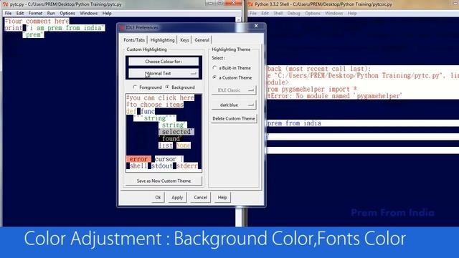The height and width of the screenshot is (258, 459).
Task: Click the dialog Help button
Action: point(222,198)
